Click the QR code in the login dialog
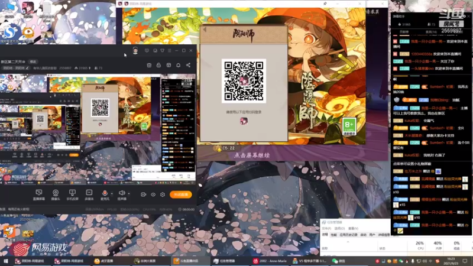Image resolution: width=473 pixels, height=266 pixels. pyautogui.click(x=244, y=81)
